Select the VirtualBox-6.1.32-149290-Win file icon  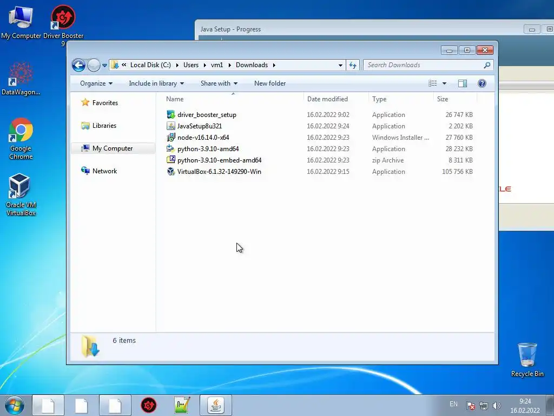(x=171, y=172)
